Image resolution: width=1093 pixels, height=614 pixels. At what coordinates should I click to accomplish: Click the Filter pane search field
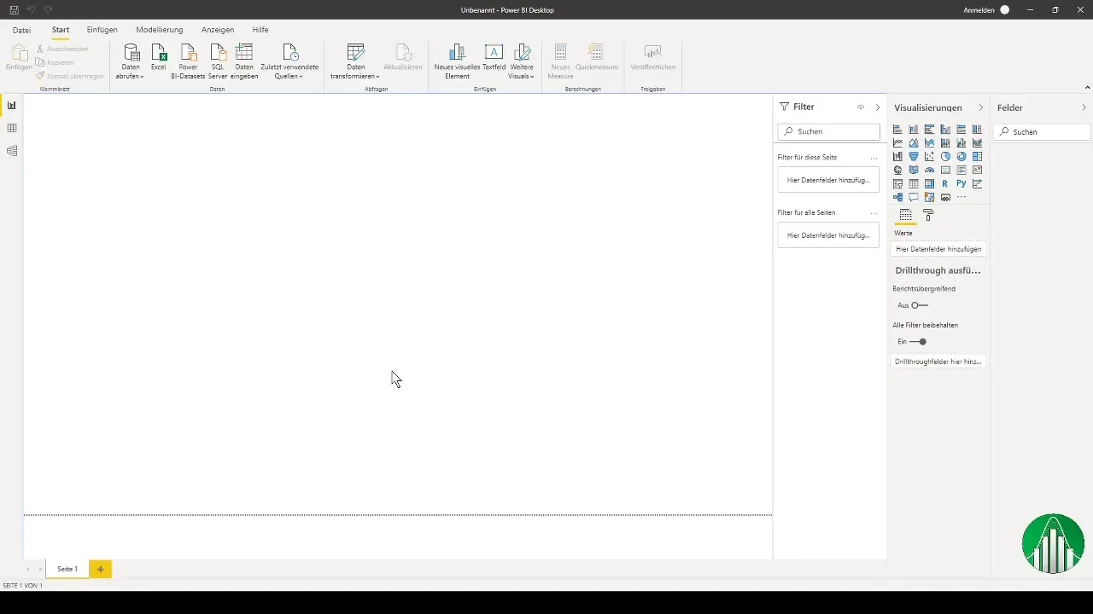(x=828, y=131)
